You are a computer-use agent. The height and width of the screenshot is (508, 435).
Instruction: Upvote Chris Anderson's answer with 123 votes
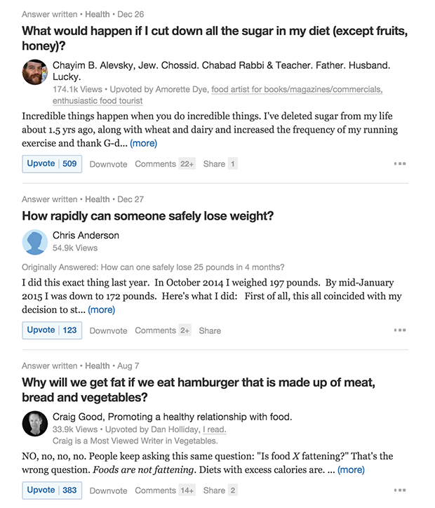tap(52, 330)
